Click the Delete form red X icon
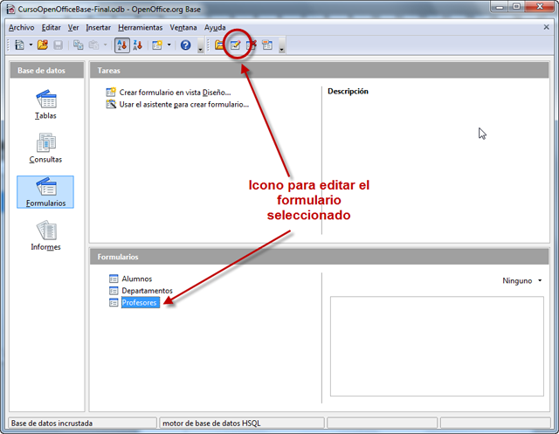The width and height of the screenshot is (559, 434). point(252,45)
